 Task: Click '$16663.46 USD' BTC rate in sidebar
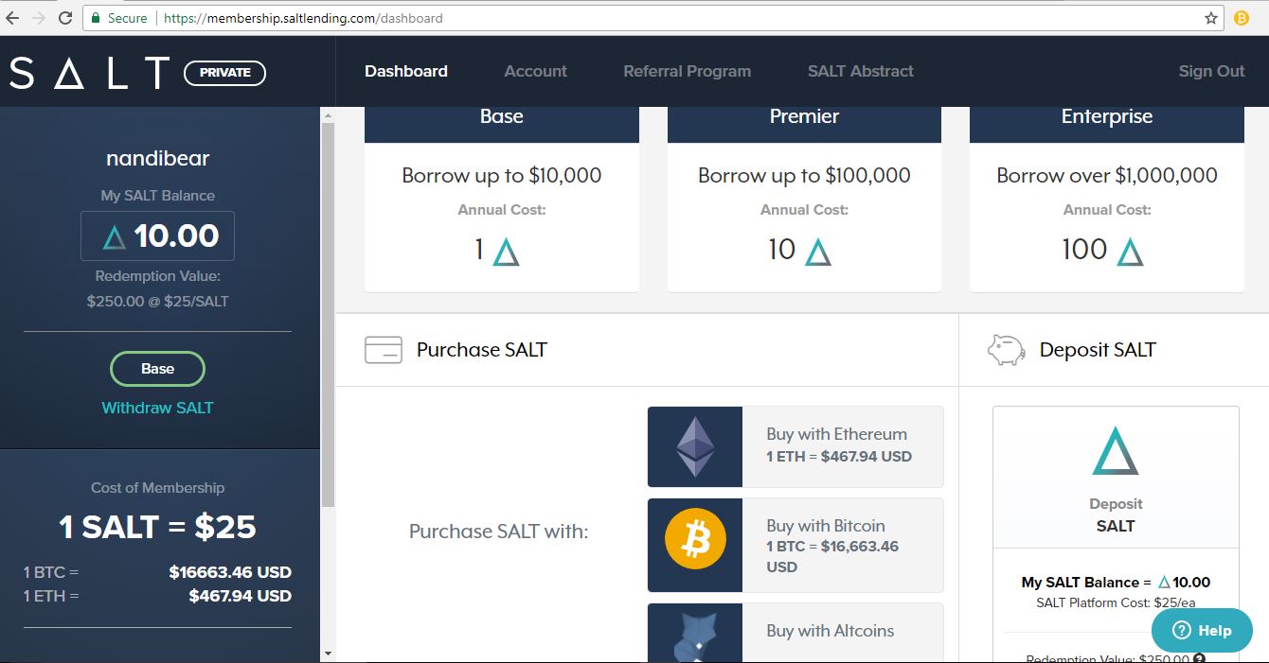(230, 572)
